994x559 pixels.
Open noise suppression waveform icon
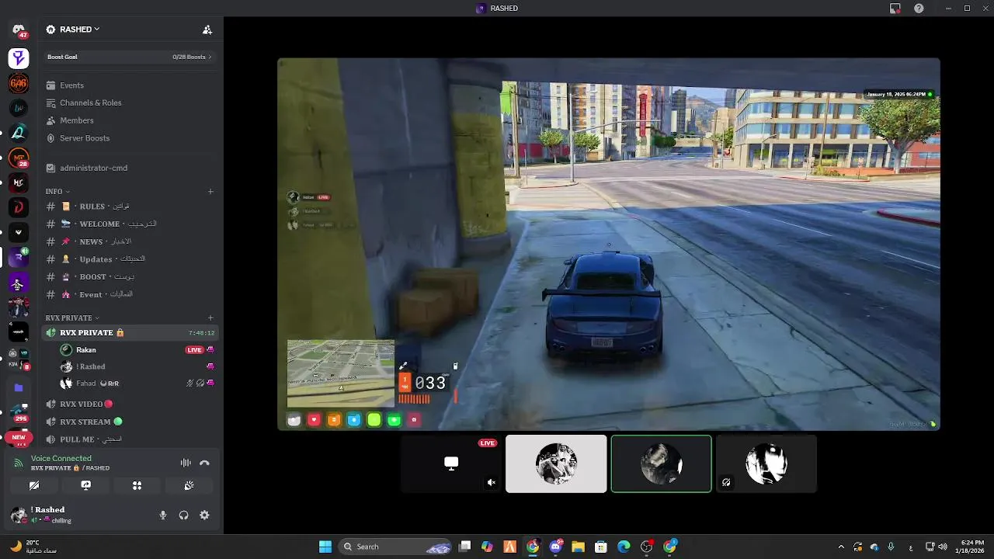(186, 463)
